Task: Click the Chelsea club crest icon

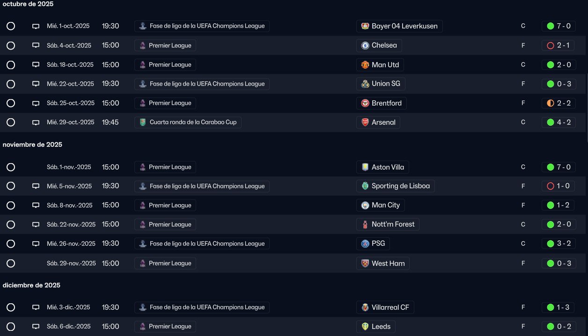Action: 365,45
